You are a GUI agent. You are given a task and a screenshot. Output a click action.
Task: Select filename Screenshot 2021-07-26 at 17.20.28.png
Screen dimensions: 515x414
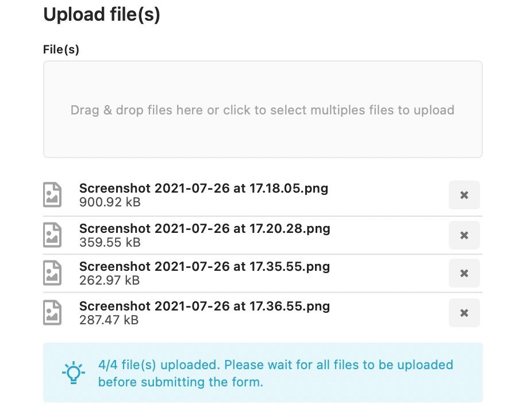click(x=205, y=229)
